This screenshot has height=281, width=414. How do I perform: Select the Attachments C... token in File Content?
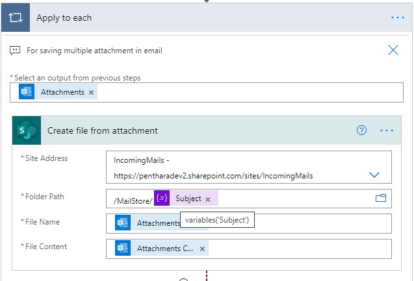pyautogui.click(x=162, y=248)
